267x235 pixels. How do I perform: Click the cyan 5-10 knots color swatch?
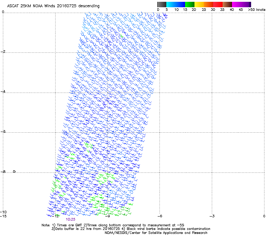coord(171,4)
